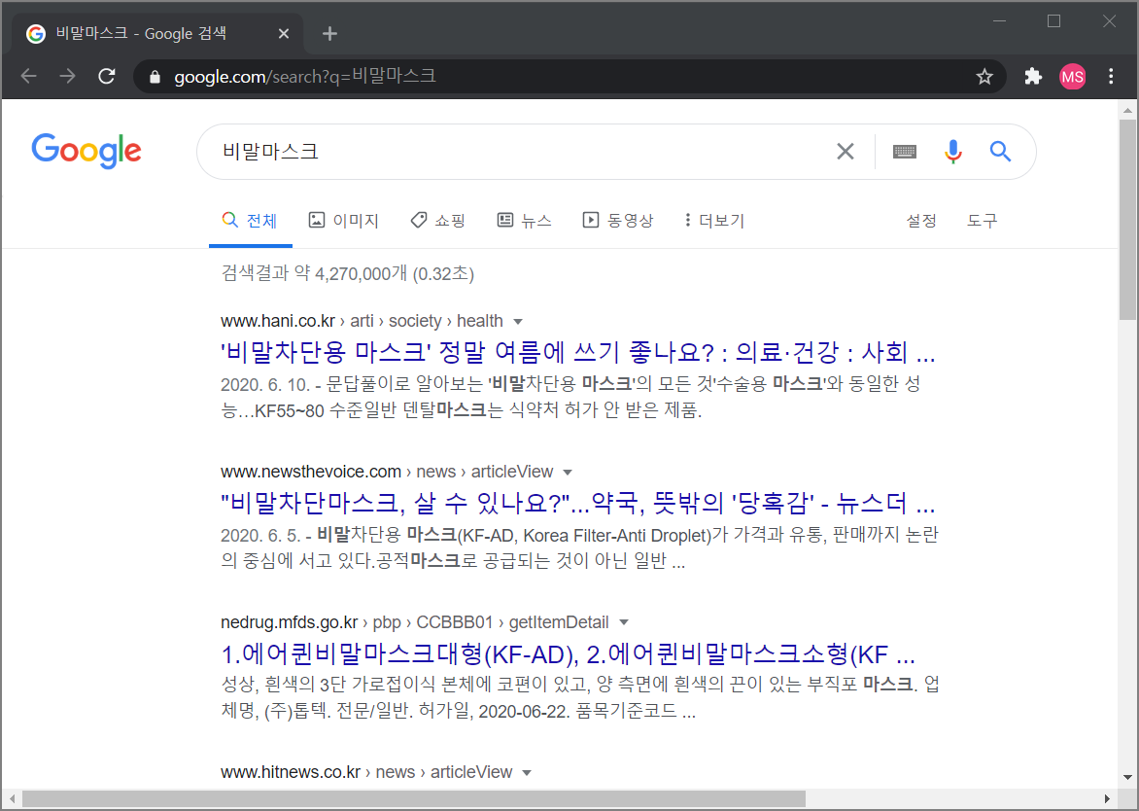Start voice search with microphone
This screenshot has height=811, width=1139.
tap(953, 151)
